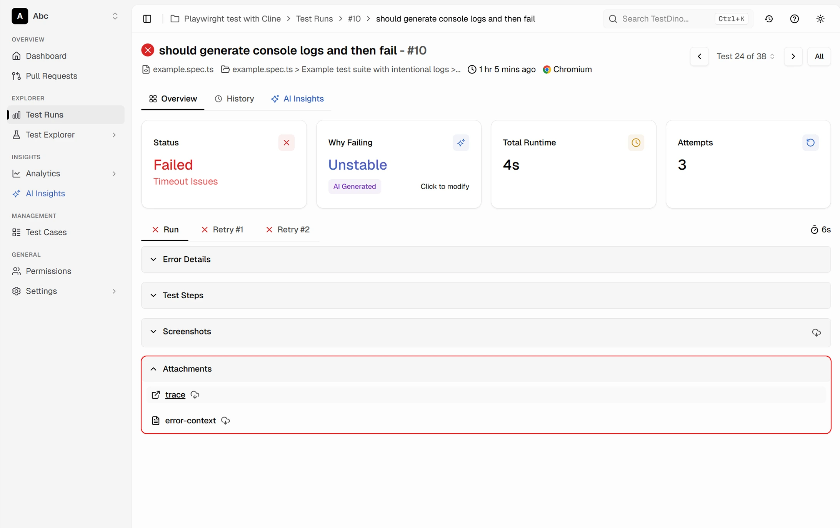The width and height of the screenshot is (840, 528).
Task: Expand the Test Steps section
Action: pos(486,296)
